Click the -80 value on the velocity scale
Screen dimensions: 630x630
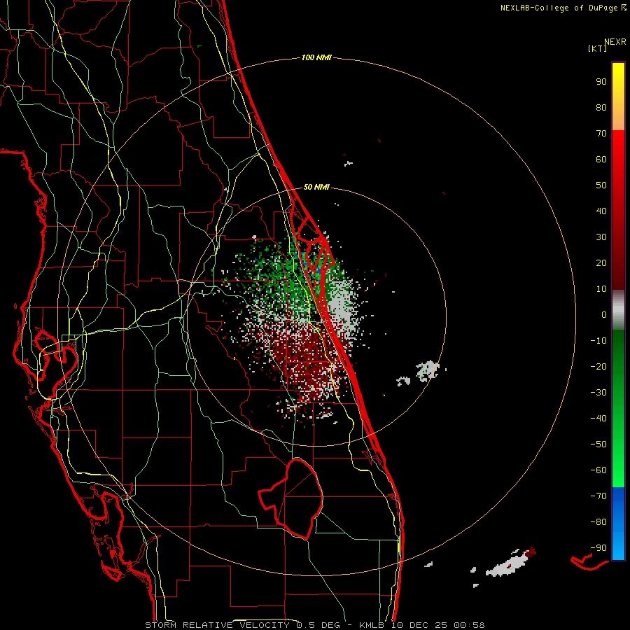coord(598,522)
